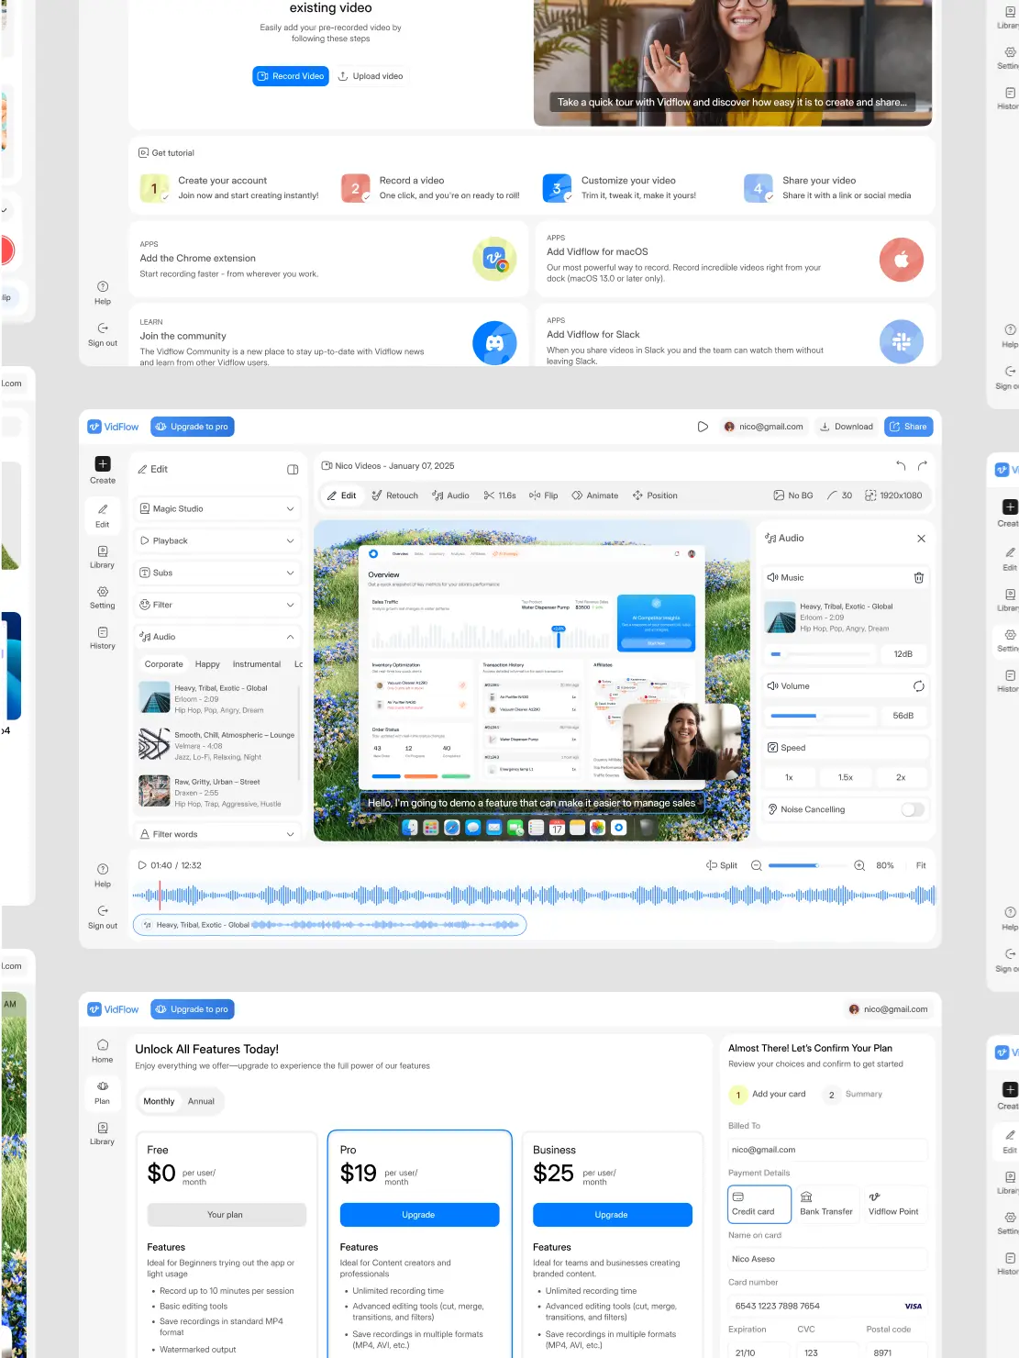
Task: Click Upload video
Action: point(371,76)
